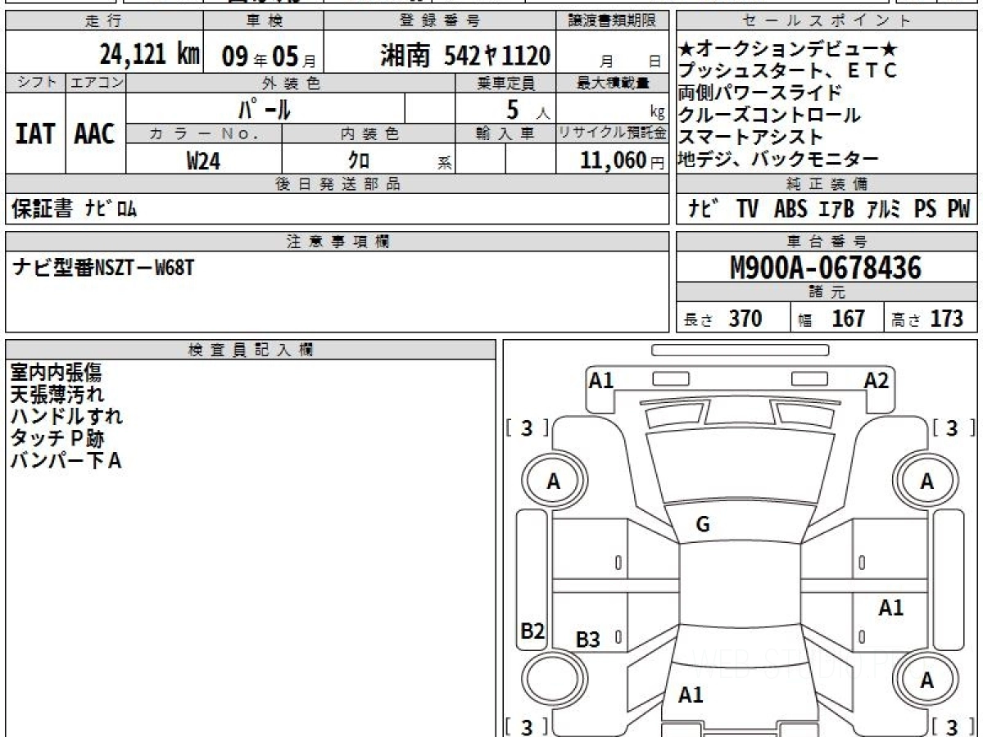Click the mileage value 24,121 km
The image size is (983, 737).
coord(149,55)
